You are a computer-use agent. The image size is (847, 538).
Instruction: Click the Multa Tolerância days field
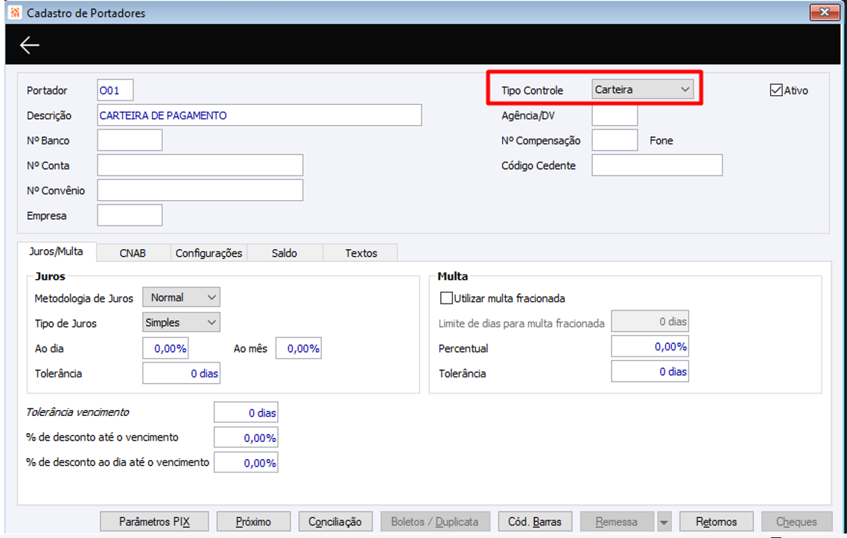650,371
